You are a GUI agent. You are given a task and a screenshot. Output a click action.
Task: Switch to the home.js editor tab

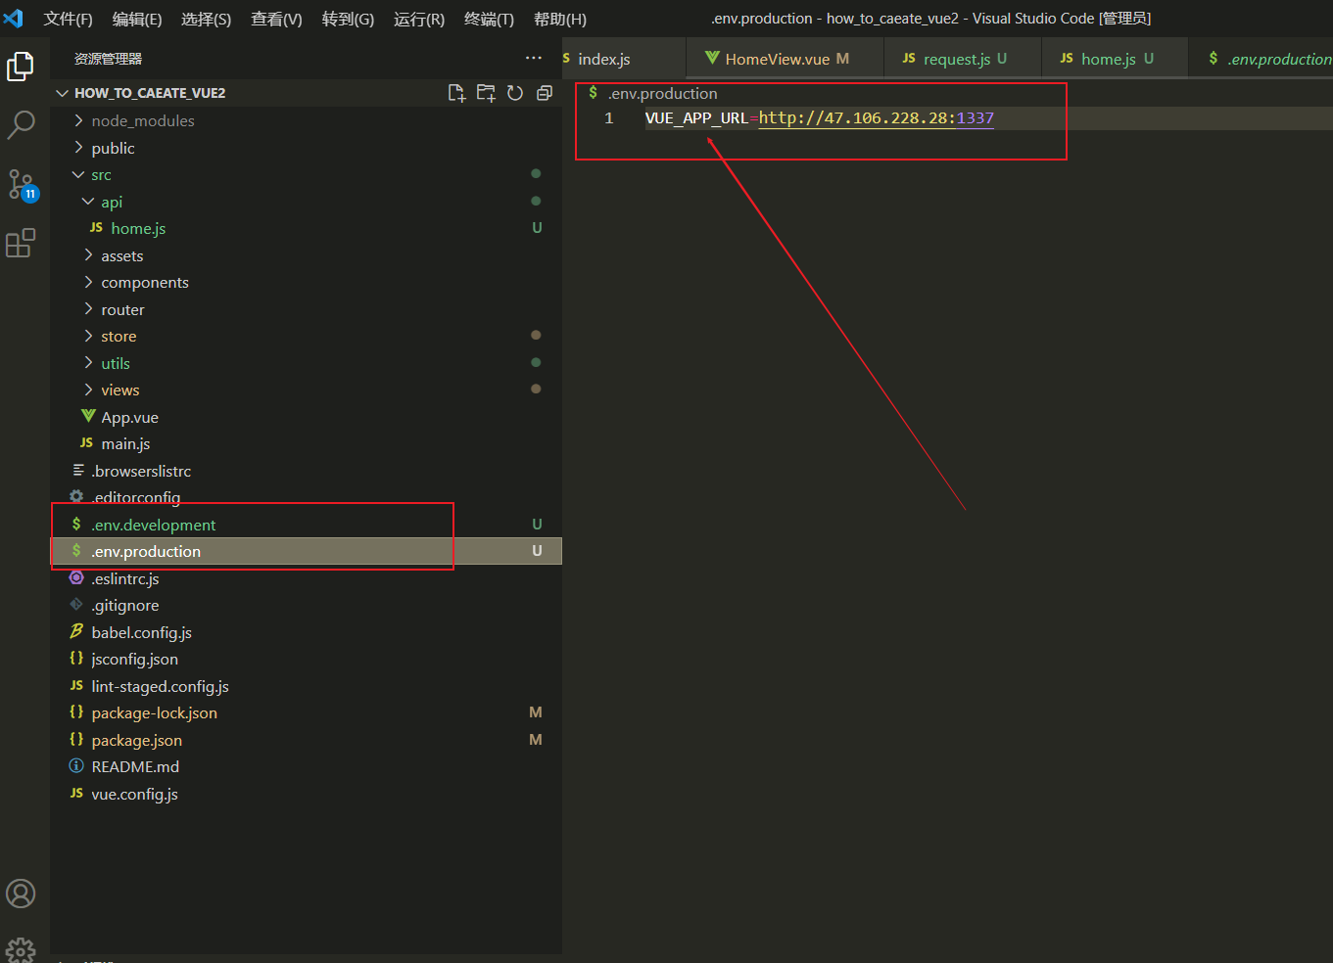click(x=1115, y=59)
